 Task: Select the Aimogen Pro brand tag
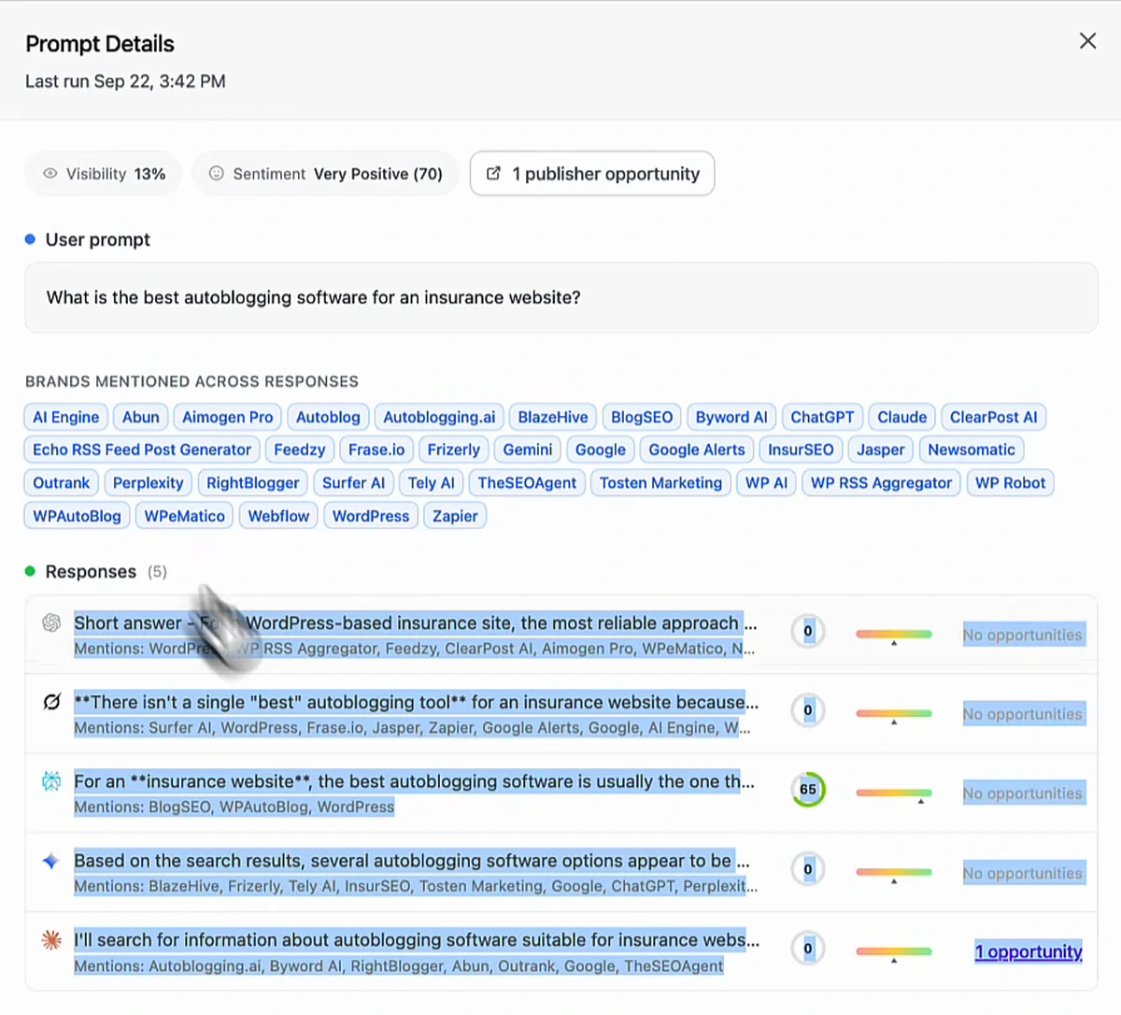(x=228, y=417)
